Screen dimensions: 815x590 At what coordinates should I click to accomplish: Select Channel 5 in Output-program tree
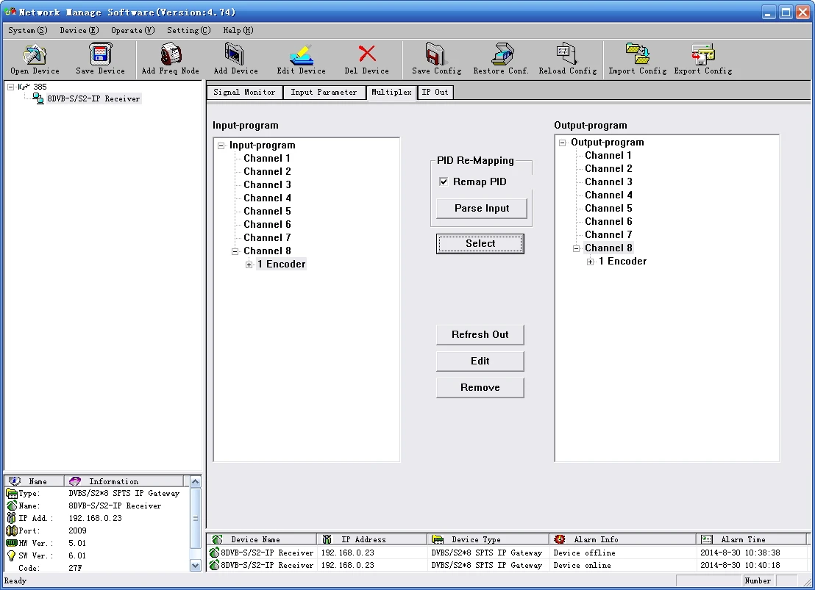pyautogui.click(x=608, y=208)
